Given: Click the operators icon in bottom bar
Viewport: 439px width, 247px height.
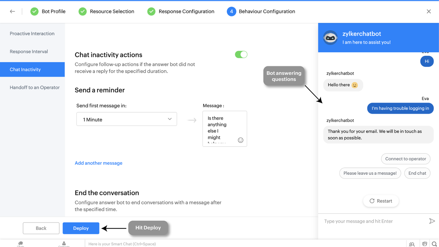Looking at the screenshot, I should [412, 244].
